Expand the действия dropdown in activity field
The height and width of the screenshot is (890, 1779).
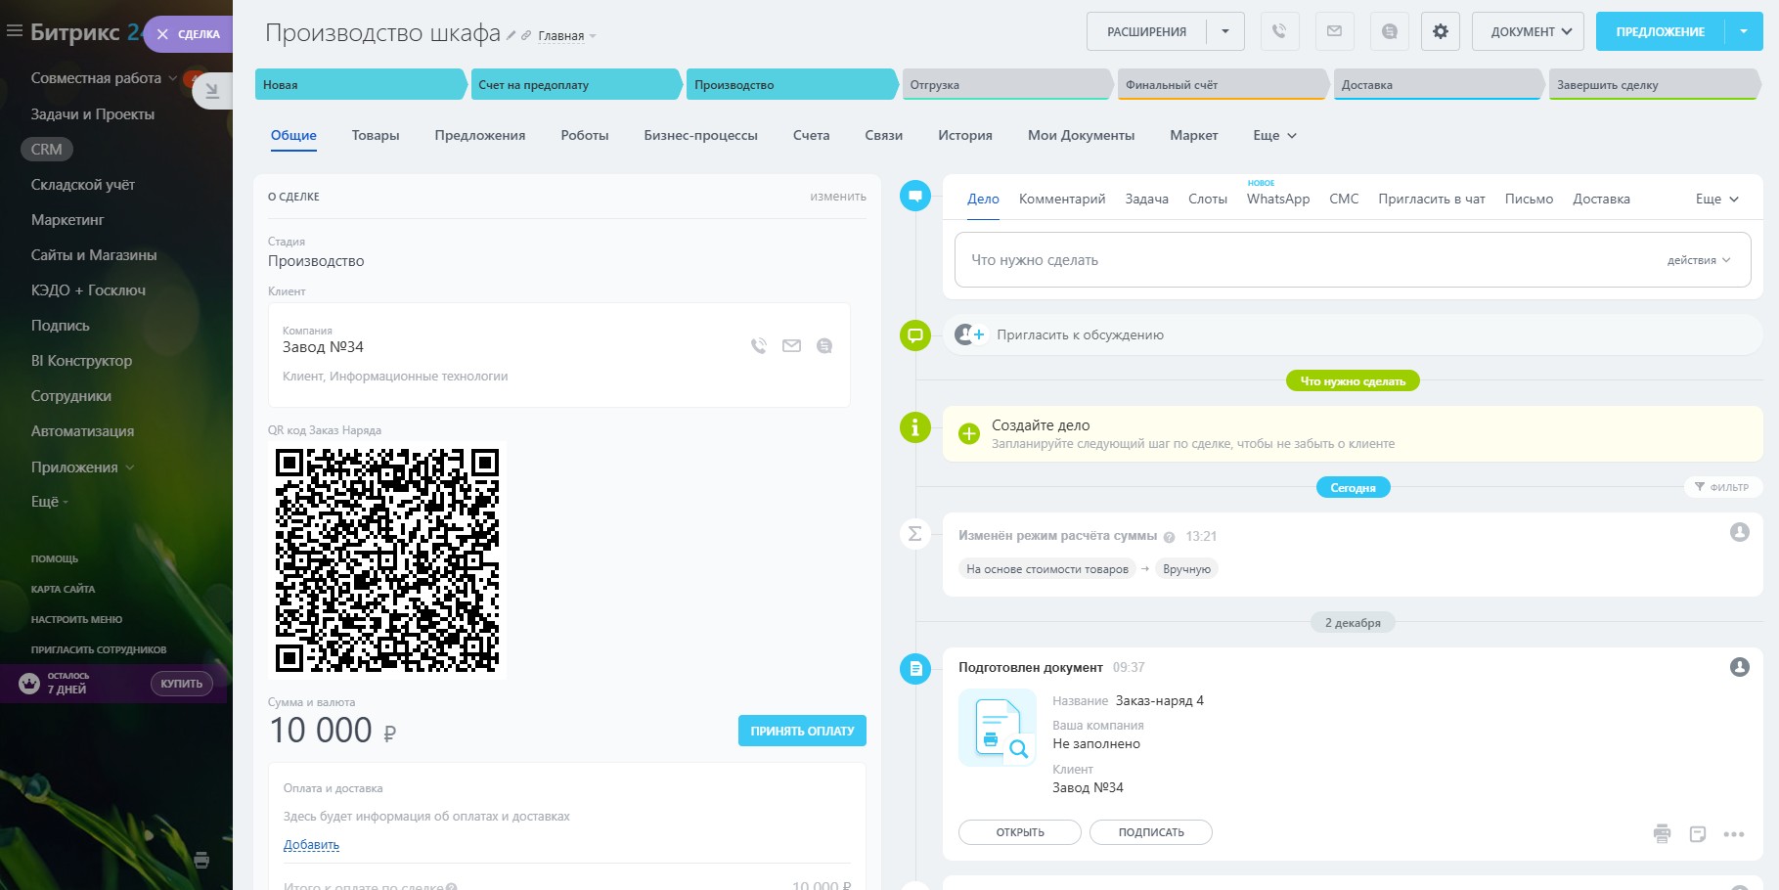click(1699, 260)
